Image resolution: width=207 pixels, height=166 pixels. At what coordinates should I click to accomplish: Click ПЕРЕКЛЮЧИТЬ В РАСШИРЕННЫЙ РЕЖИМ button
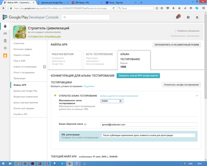click(177, 45)
